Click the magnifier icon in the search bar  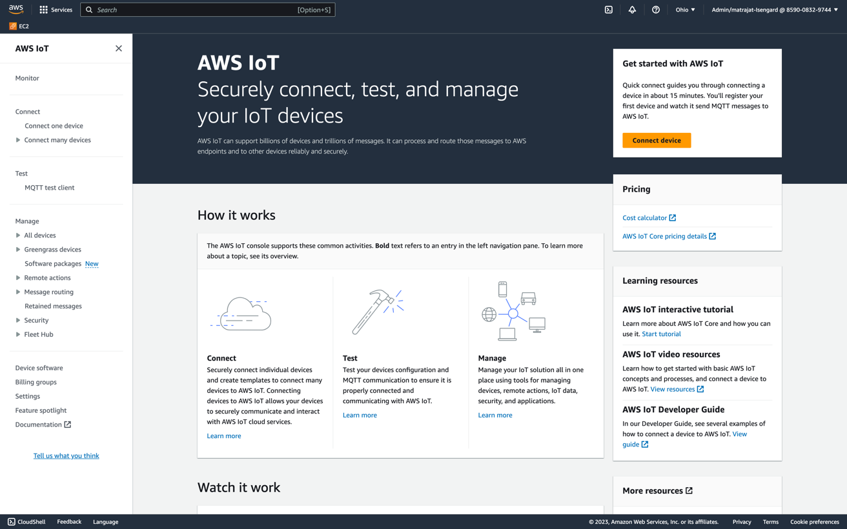pyautogui.click(x=88, y=9)
